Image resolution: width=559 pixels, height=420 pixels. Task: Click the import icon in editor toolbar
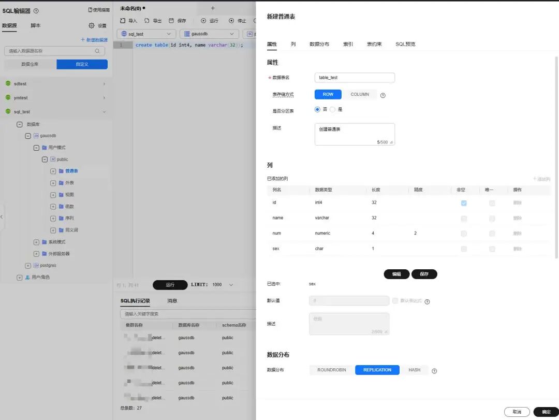tap(123, 21)
